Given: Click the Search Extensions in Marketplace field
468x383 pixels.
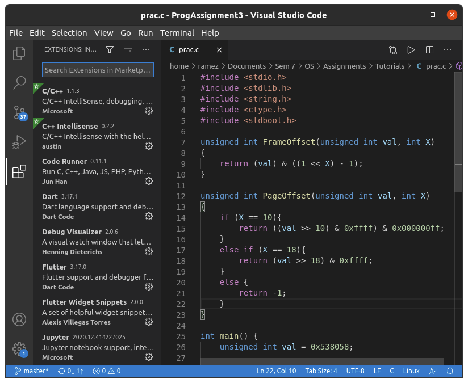Looking at the screenshot, I should (98, 70).
